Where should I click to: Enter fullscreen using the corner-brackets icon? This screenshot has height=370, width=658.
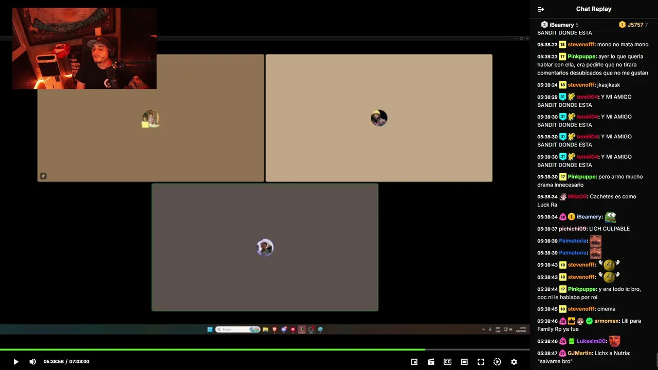tap(481, 362)
